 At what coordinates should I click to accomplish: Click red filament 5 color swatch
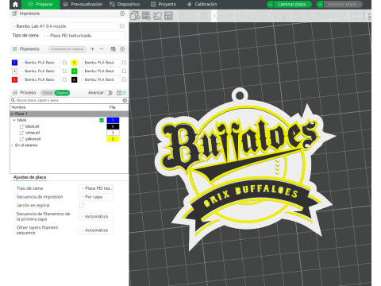(14, 79)
